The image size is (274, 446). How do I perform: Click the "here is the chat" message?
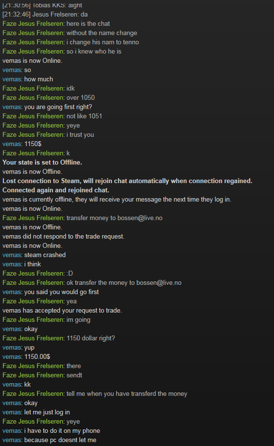pyautogui.click(x=88, y=23)
